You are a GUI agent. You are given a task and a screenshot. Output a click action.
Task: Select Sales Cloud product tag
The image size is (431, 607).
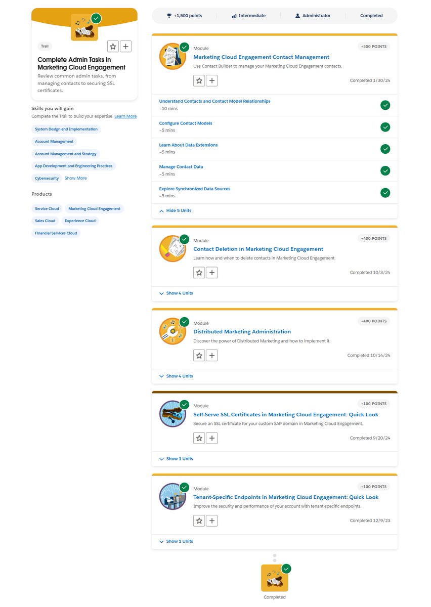(x=45, y=221)
